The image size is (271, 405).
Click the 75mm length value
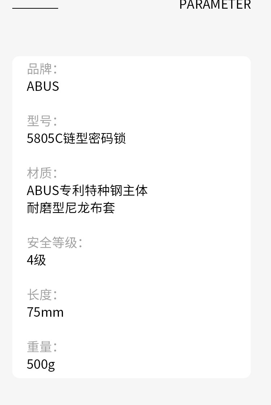45,312
